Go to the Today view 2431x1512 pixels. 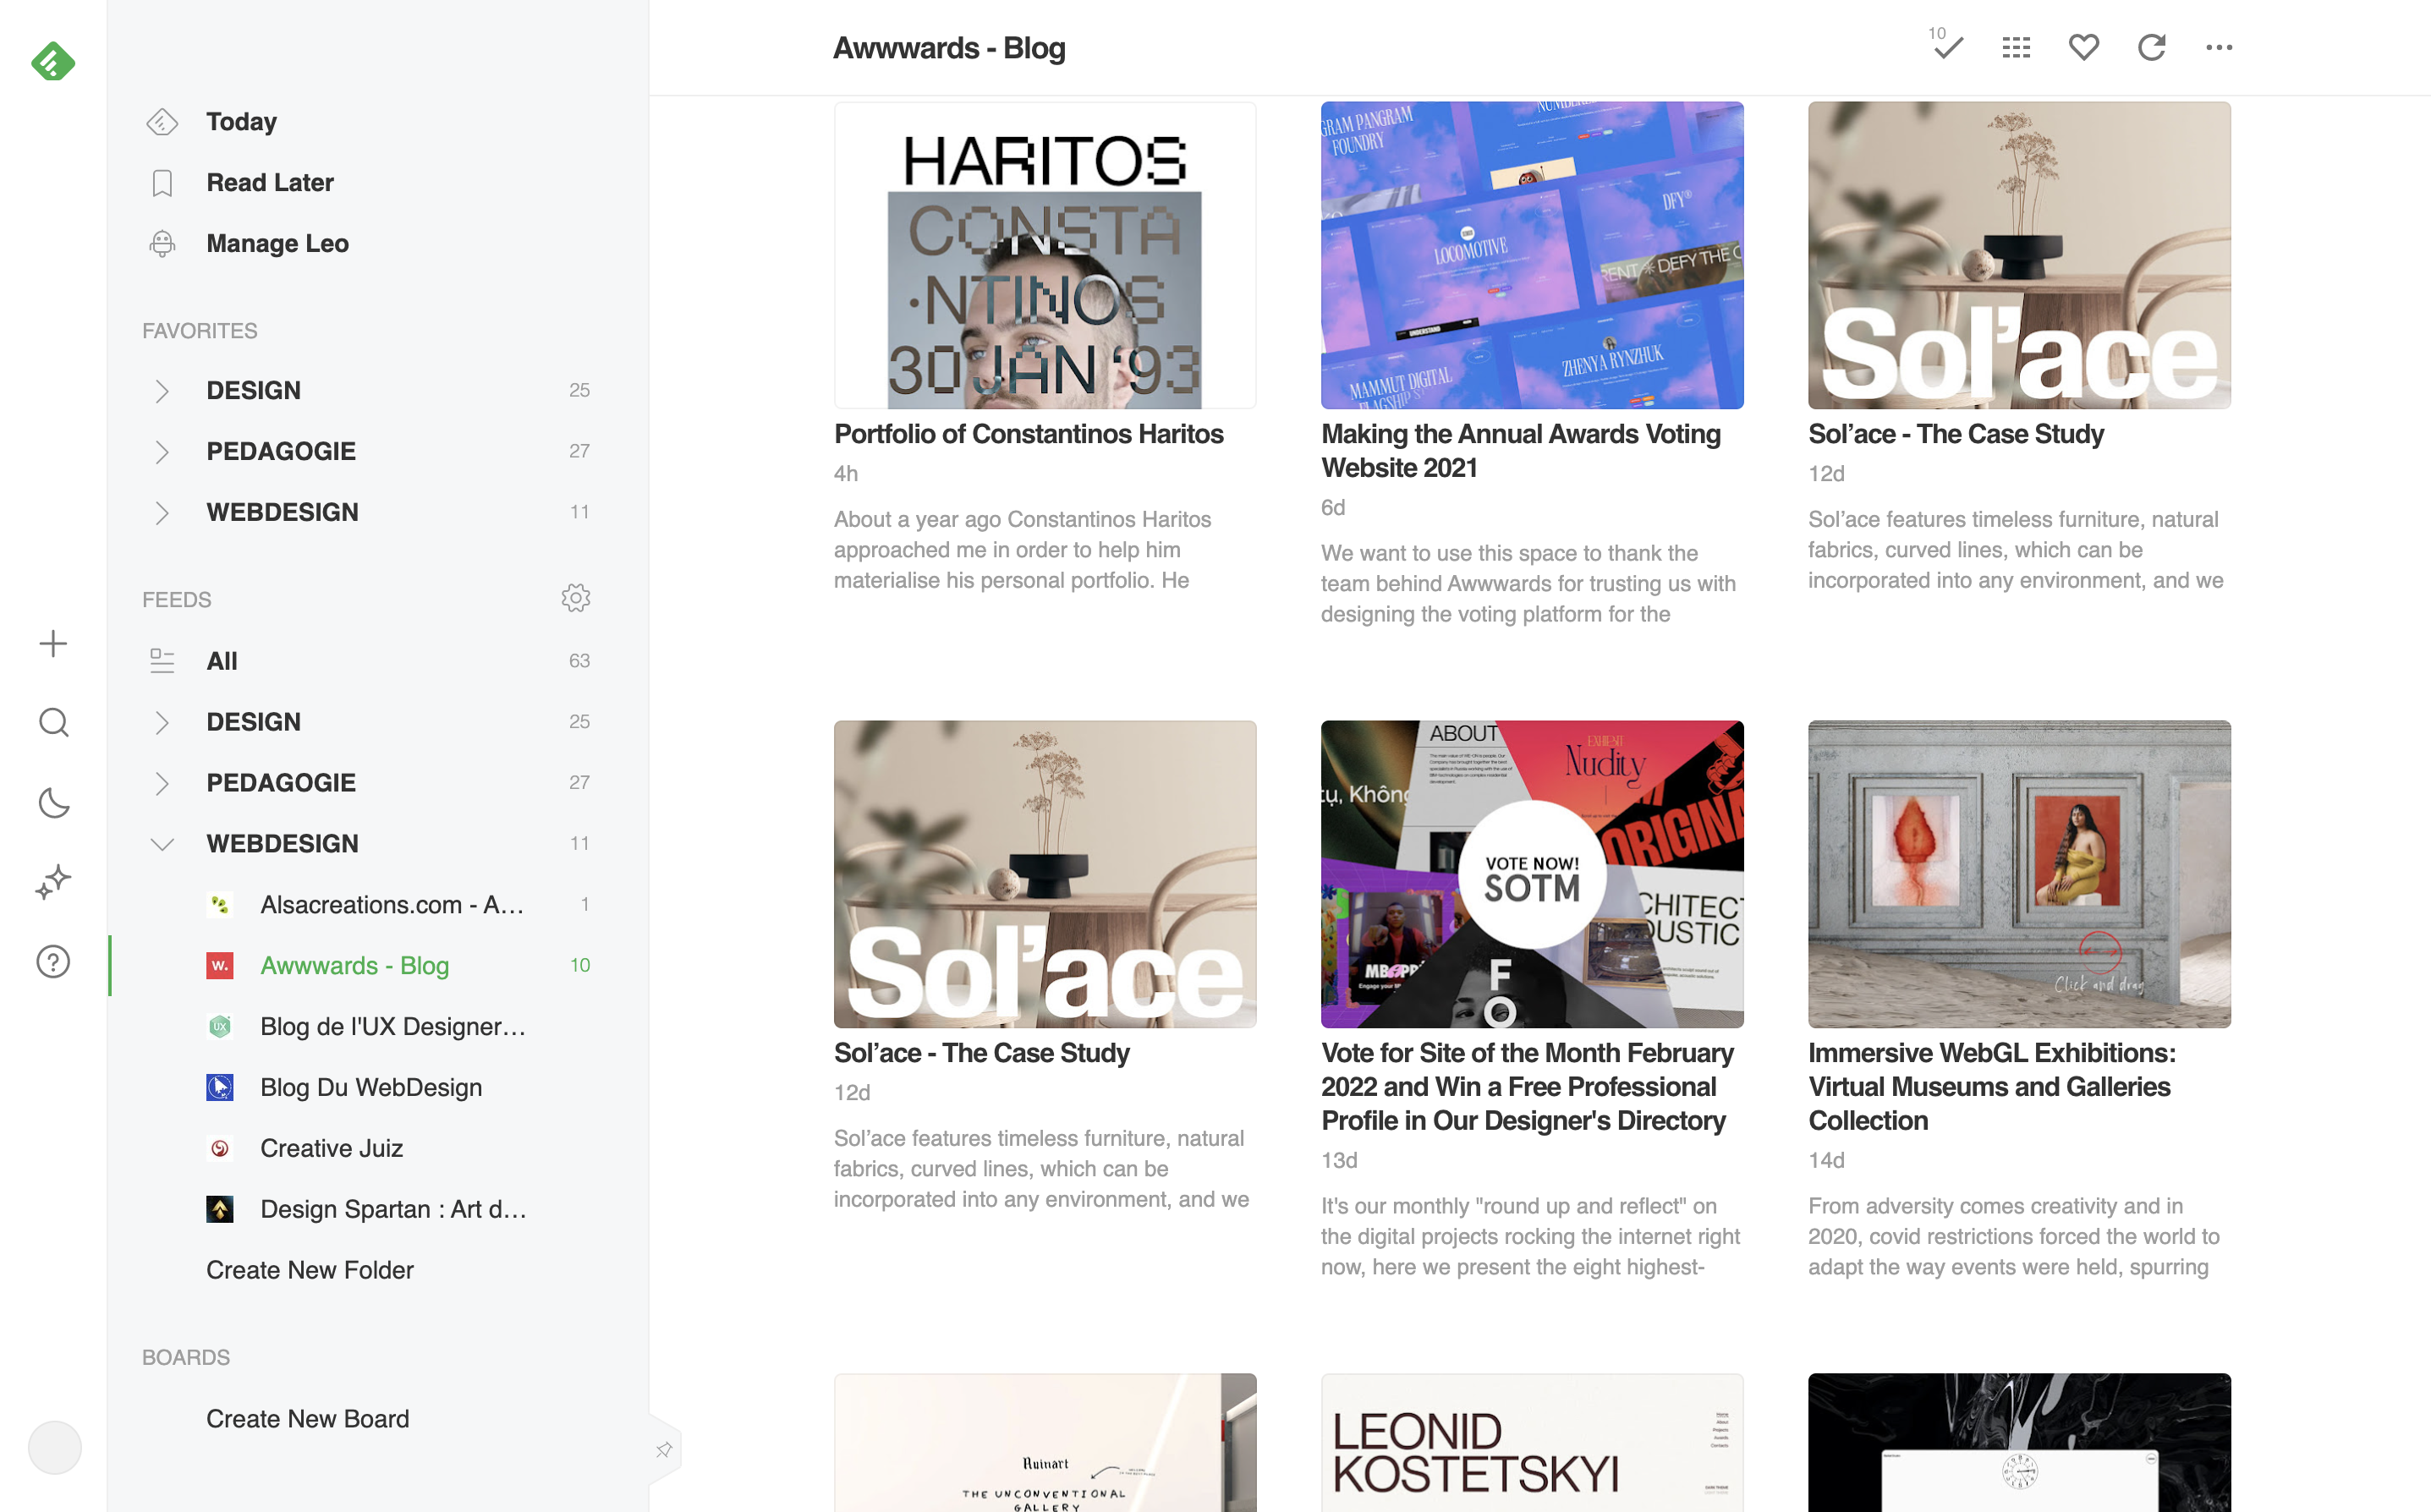coord(241,122)
